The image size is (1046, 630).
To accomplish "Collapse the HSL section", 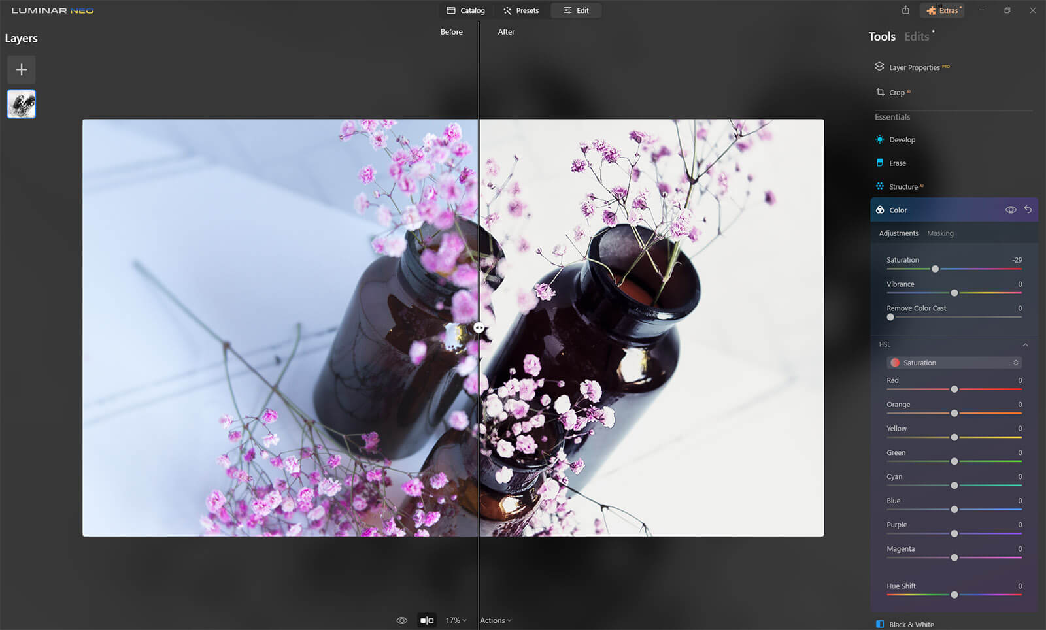I will coord(1025,344).
